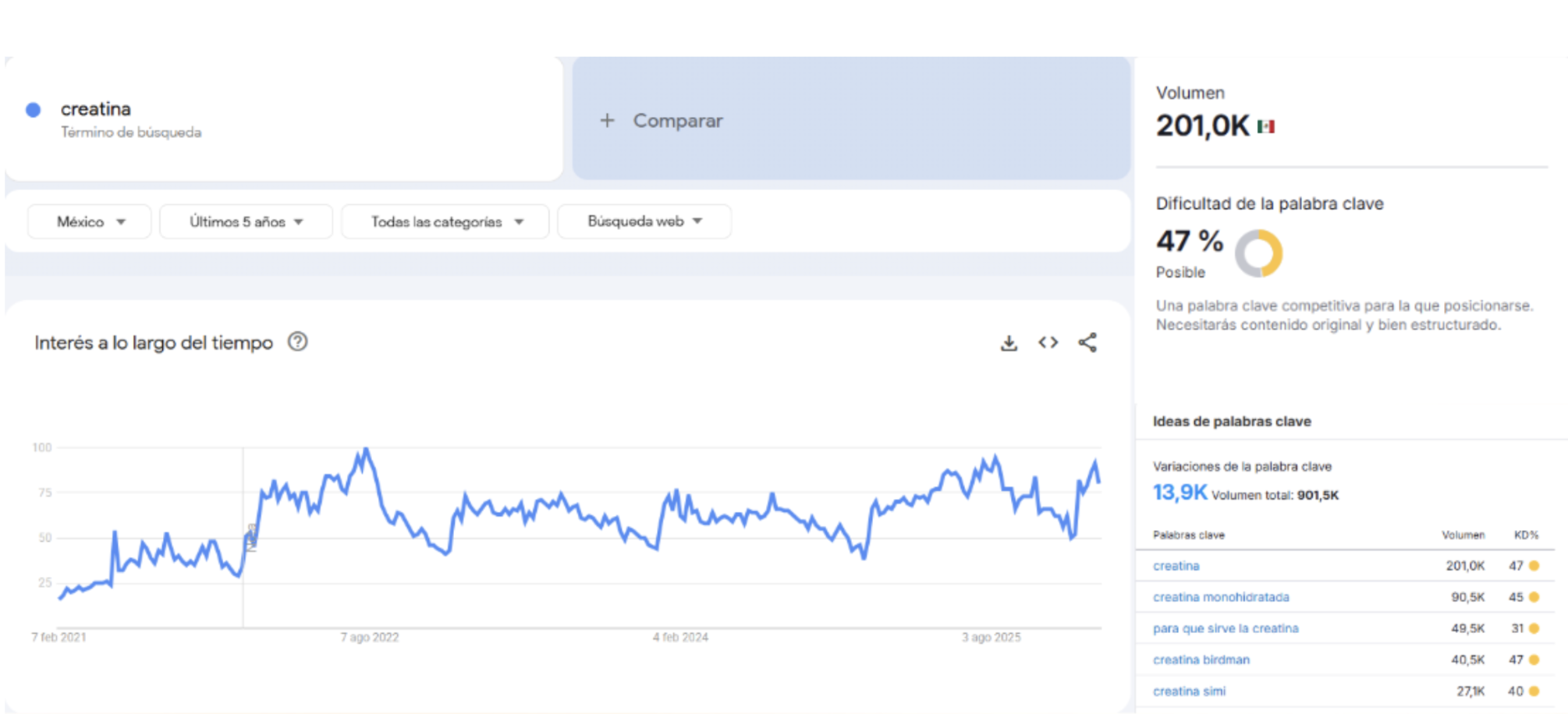The width and height of the screenshot is (1568, 714).
Task: Open the creatina birdman keyword
Action: pos(1201,659)
